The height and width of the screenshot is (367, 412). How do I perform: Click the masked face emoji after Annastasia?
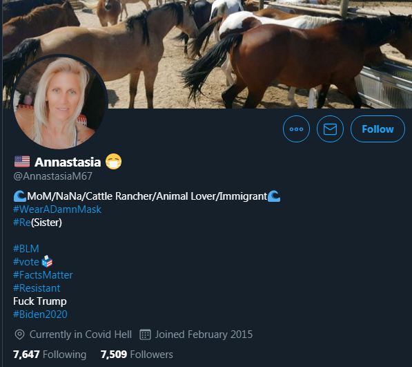pos(113,161)
